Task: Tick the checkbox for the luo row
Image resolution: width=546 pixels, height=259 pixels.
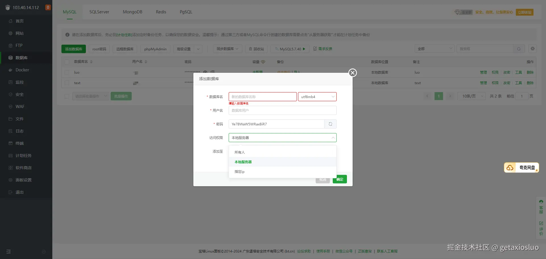Action: point(67,72)
